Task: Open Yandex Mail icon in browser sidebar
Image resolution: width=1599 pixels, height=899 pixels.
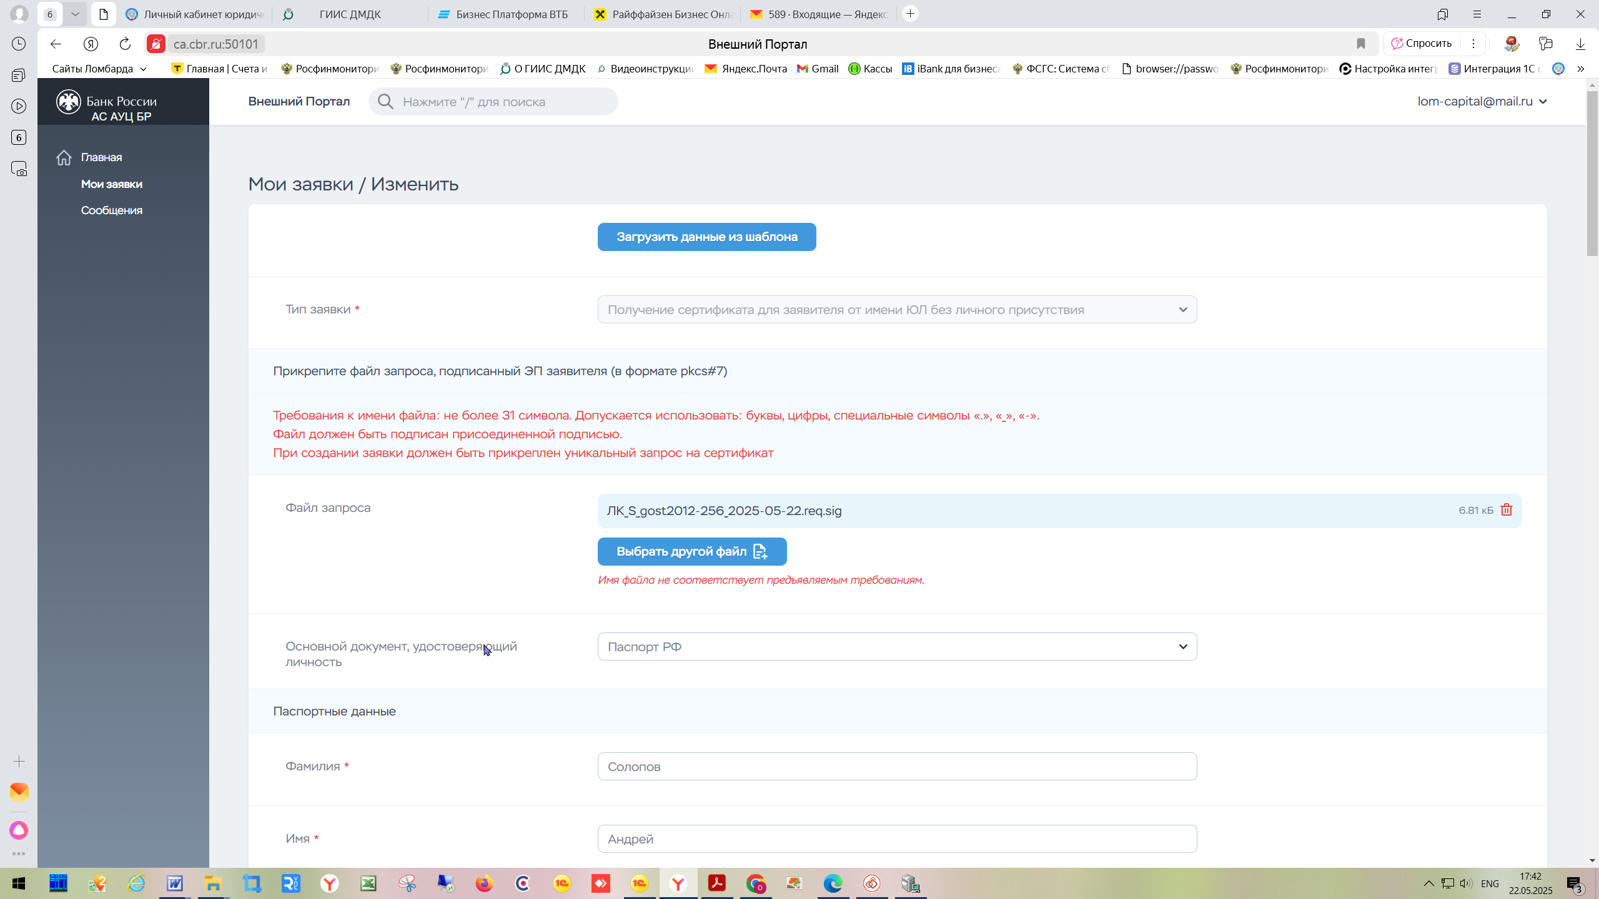Action: (19, 792)
